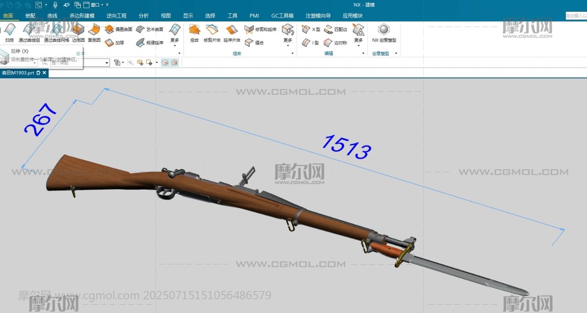The image size is (587, 313).
Task: Click the file tab icon beside 春田M1903.prt
Action: click(x=39, y=73)
